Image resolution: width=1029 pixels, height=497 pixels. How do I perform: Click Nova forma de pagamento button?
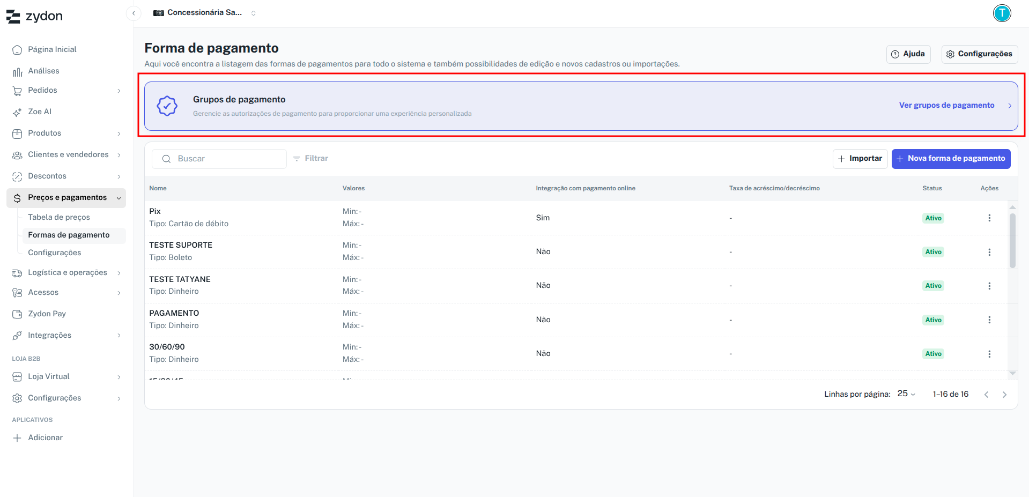coord(951,159)
